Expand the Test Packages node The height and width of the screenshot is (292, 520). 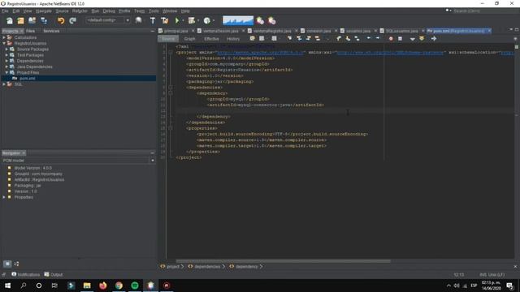click(x=6, y=55)
